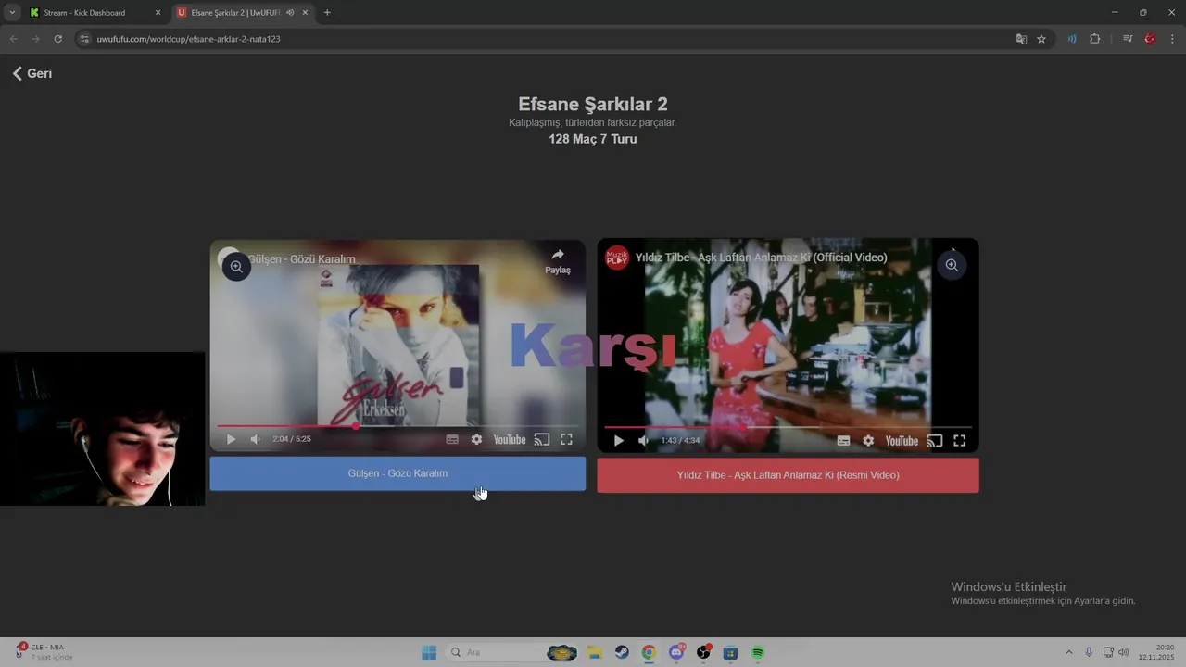1186x667 pixels.
Task: Reload the current page
Action: 57,39
